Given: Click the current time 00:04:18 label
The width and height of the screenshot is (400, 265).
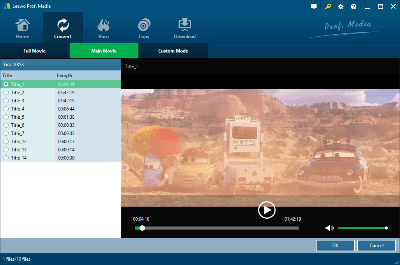Looking at the screenshot, I should pyautogui.click(x=141, y=219).
